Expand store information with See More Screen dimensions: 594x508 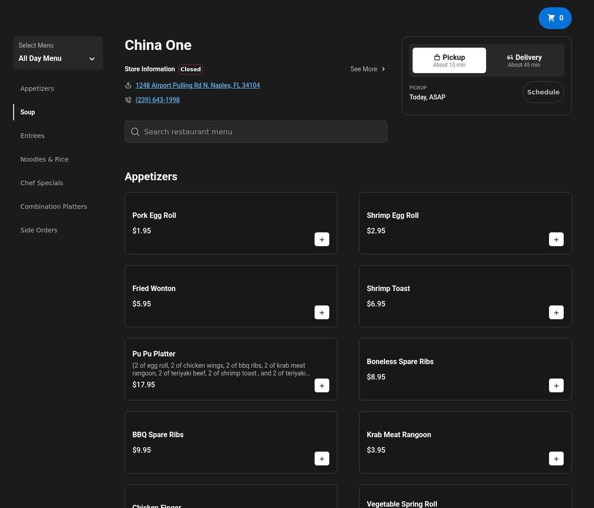tap(368, 69)
